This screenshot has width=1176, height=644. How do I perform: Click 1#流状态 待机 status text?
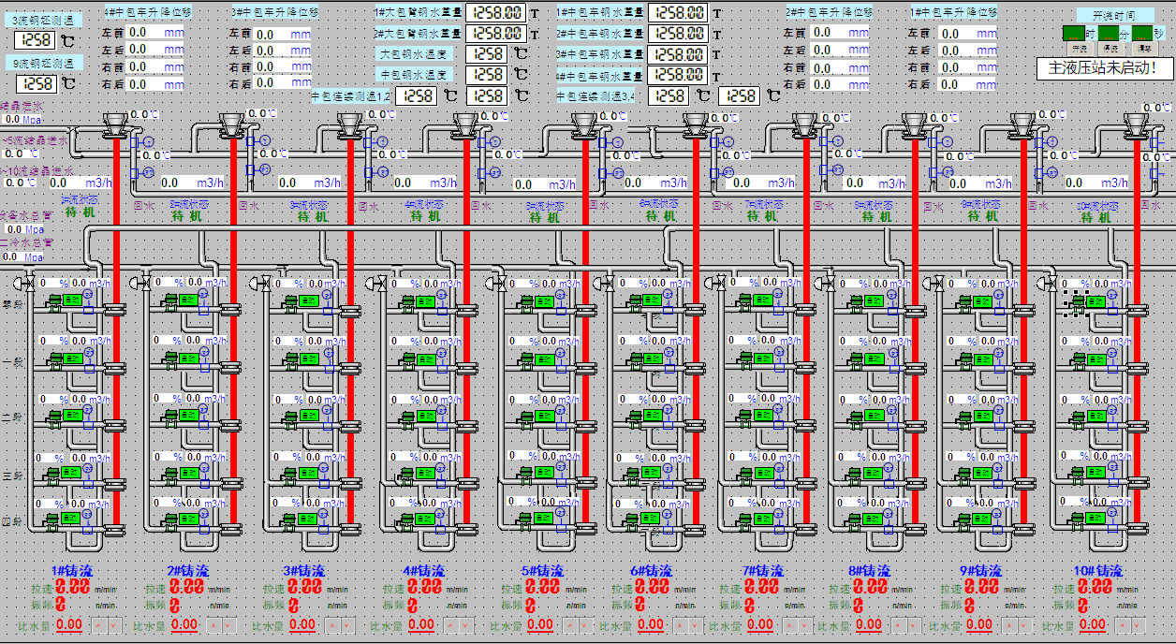tap(81, 213)
